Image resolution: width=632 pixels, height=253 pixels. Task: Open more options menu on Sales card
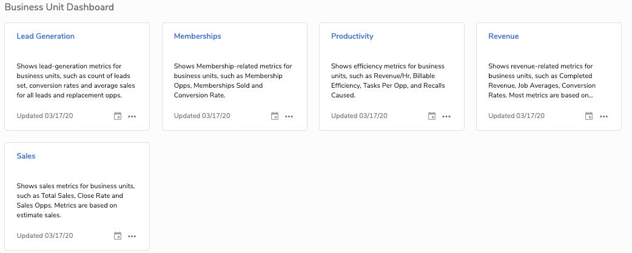(132, 237)
